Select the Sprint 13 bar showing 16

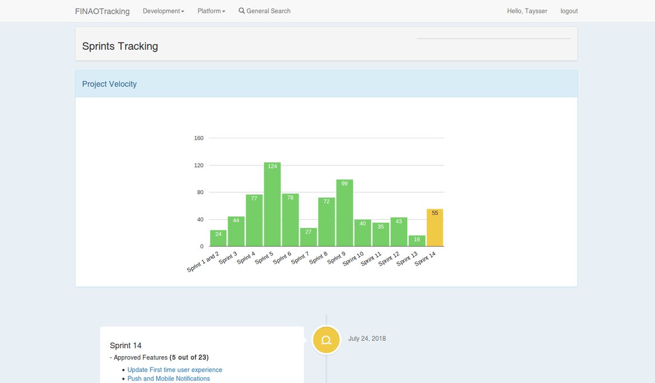[x=417, y=241]
